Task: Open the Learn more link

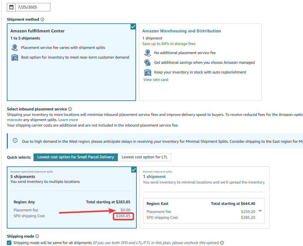Action: pos(68,120)
